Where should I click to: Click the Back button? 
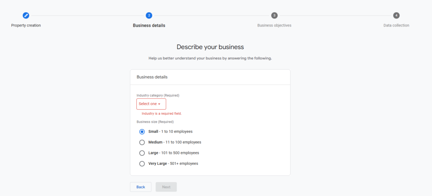[140, 187]
